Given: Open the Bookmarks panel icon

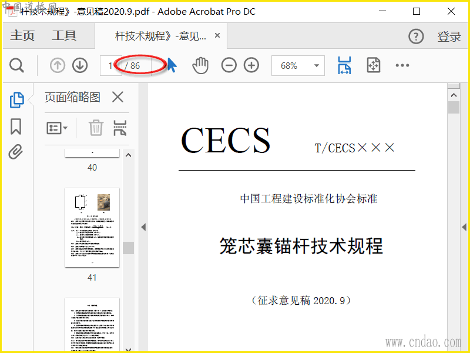Looking at the screenshot, I should pyautogui.click(x=16, y=126).
